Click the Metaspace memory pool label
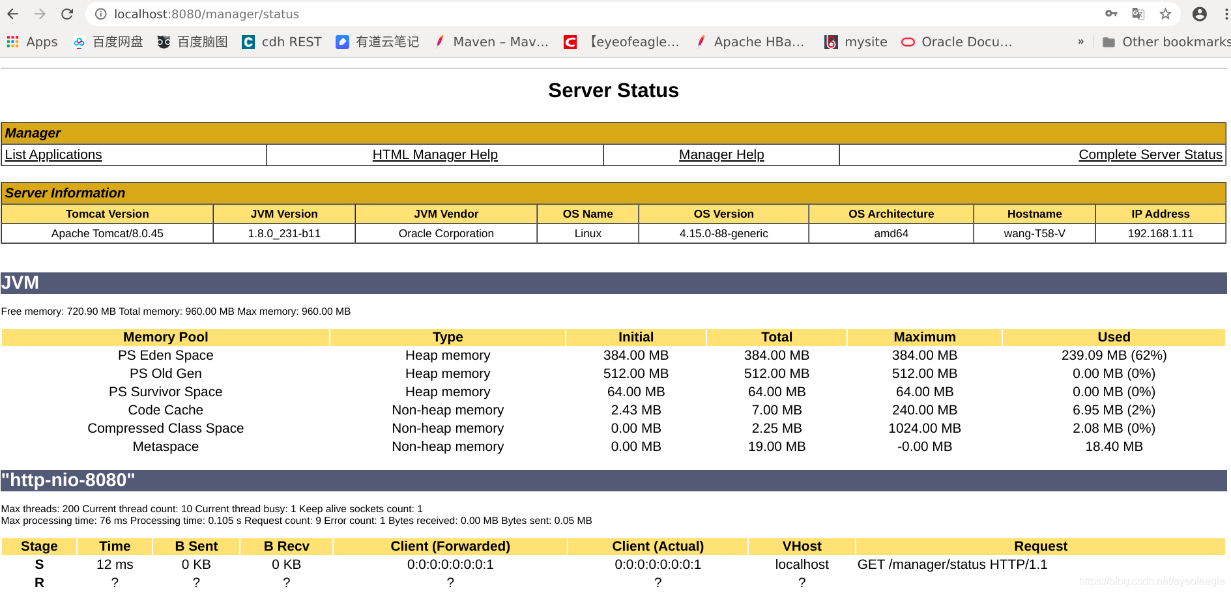 (166, 446)
